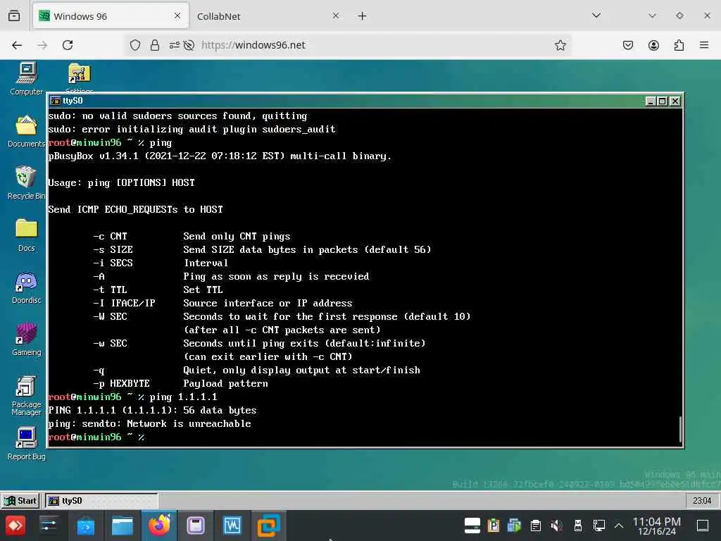Image resolution: width=721 pixels, height=541 pixels.
Task: Open the Computer desktop icon
Action: point(27,78)
